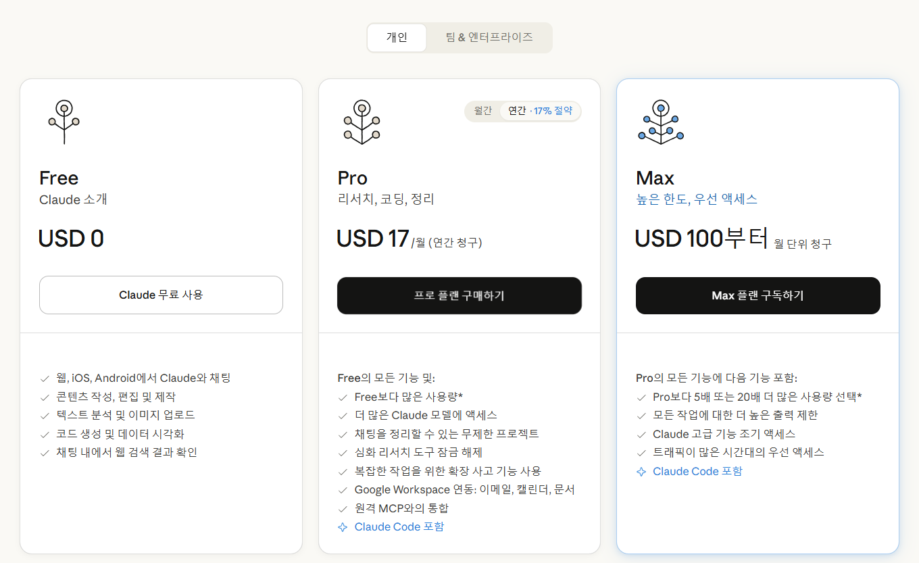Open the Claude Code 포함 link in Pro
This screenshot has height=563, width=919.
[x=399, y=527]
